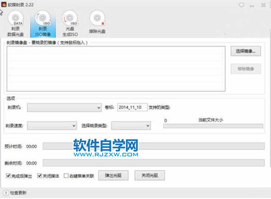Open the 擦除光盘 (erase disc) tool
The height and width of the screenshot is (199, 271).
tap(97, 23)
